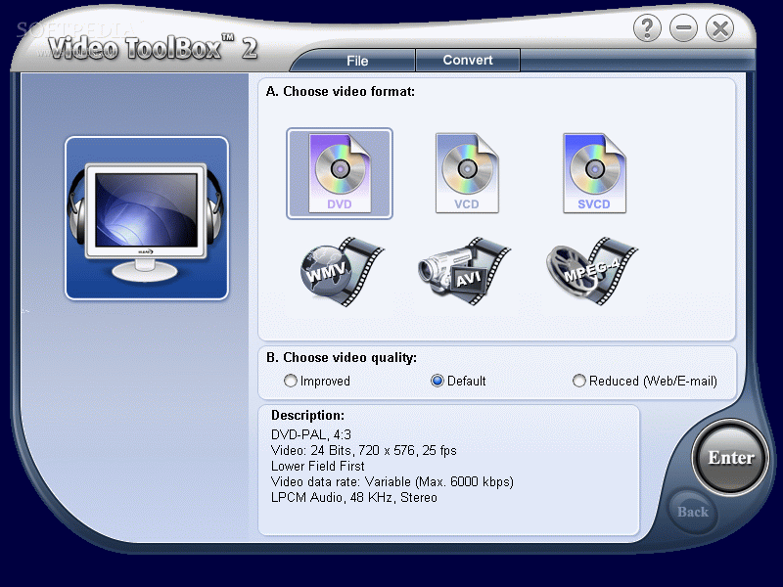
Task: Click the 'B. Choose video quality:' heading
Action: (342, 357)
